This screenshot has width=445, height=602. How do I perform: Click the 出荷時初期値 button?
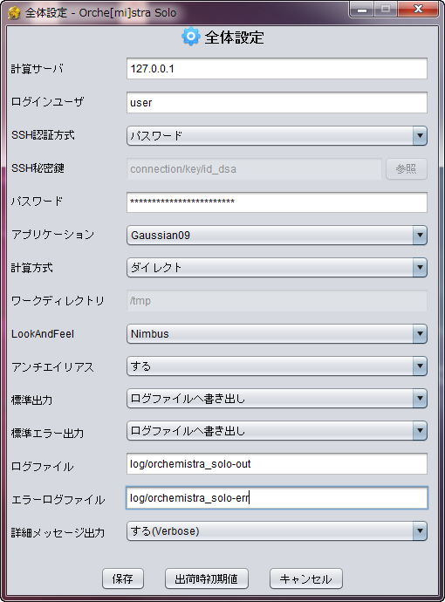(207, 578)
